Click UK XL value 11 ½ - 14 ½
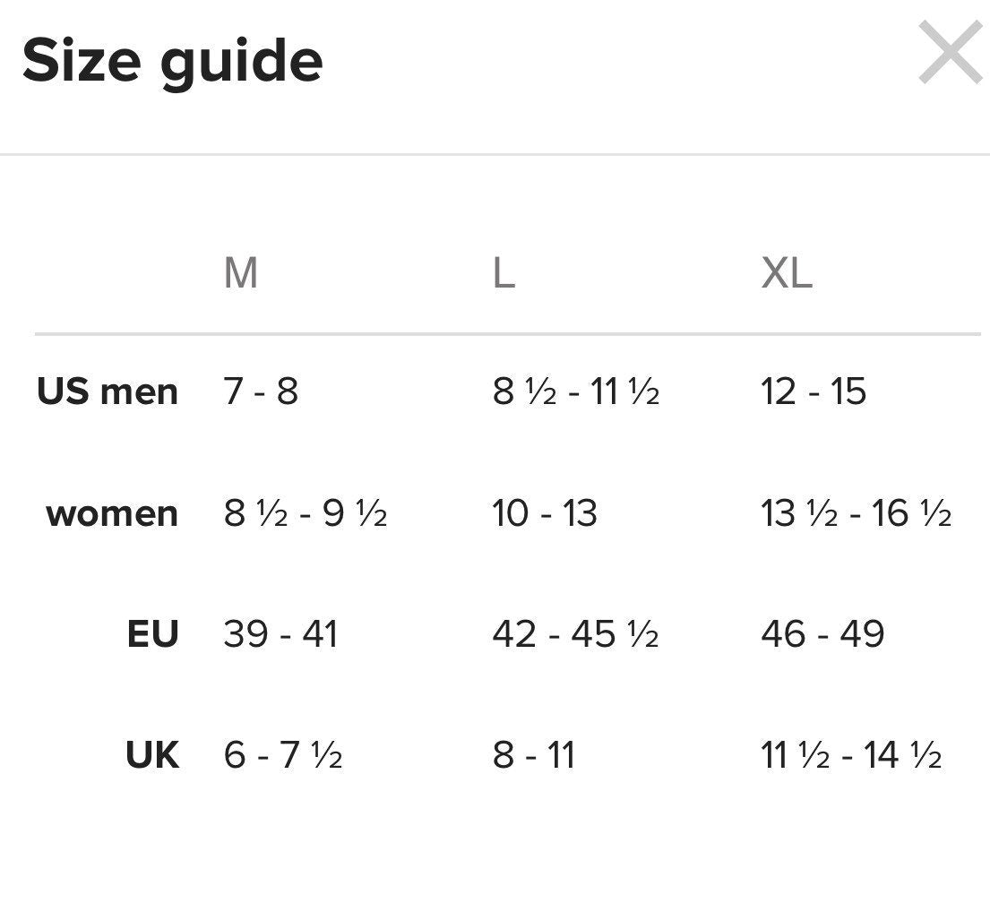The height and width of the screenshot is (903, 990). click(x=851, y=754)
